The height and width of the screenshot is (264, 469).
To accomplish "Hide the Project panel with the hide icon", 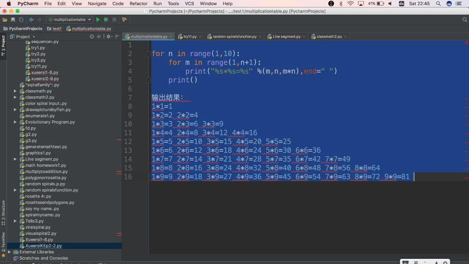I will tap(117, 37).
